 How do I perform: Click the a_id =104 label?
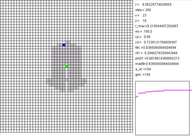point(143,69)
